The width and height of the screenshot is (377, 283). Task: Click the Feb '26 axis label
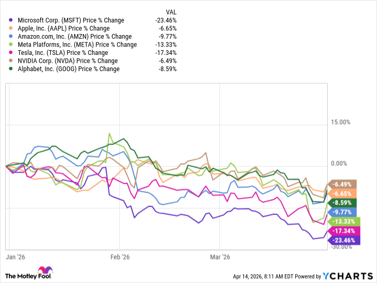pos(119,257)
